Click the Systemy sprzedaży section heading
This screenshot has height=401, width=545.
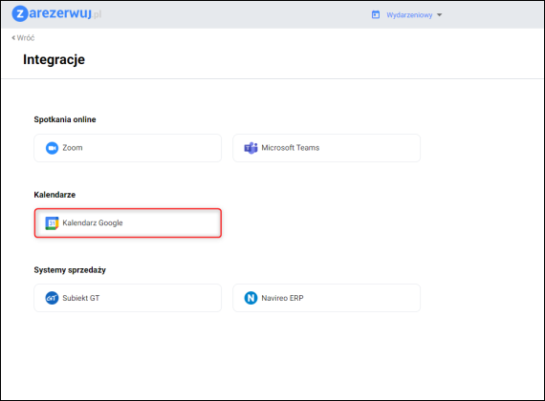[70, 270]
